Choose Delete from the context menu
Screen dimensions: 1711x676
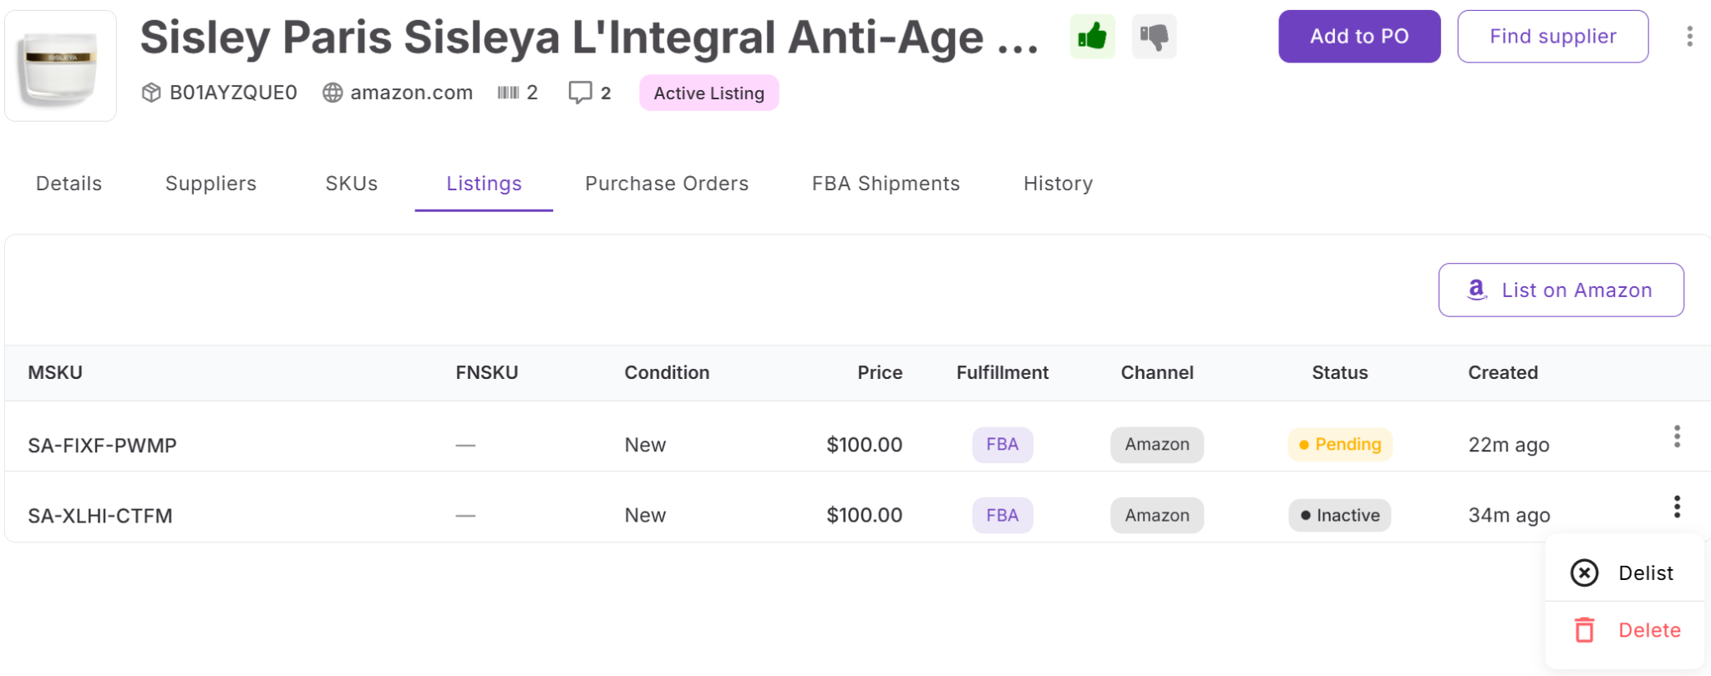(x=1624, y=630)
